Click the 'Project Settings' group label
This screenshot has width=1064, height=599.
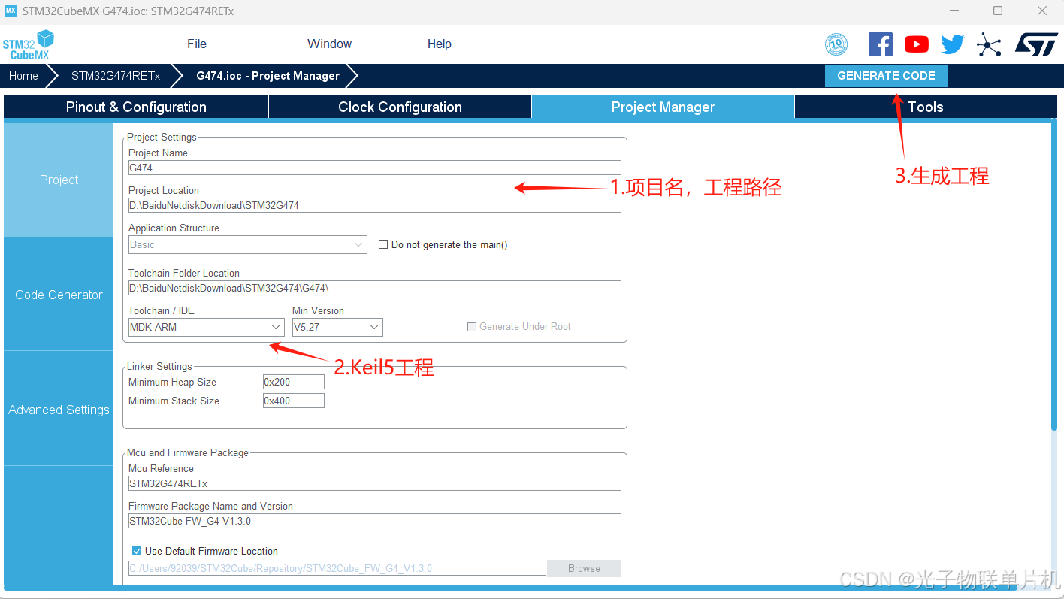coord(162,137)
